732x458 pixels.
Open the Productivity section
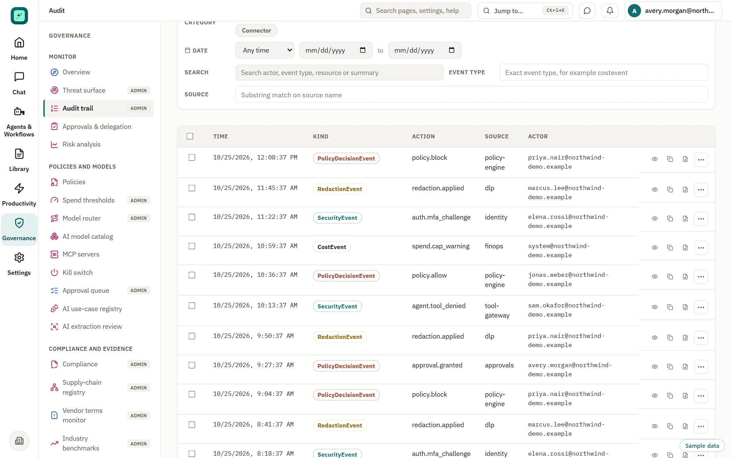tap(19, 194)
